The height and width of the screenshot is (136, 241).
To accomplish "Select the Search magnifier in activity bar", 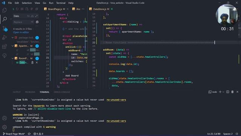I will [5, 19].
